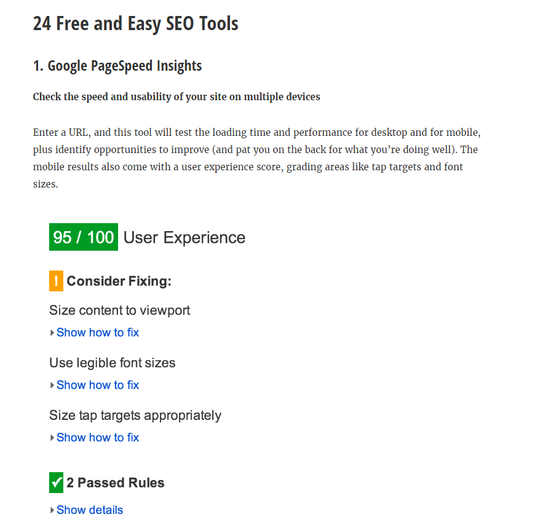Click the green checkmark Passed Rules icon
535x525 pixels.
(x=57, y=483)
